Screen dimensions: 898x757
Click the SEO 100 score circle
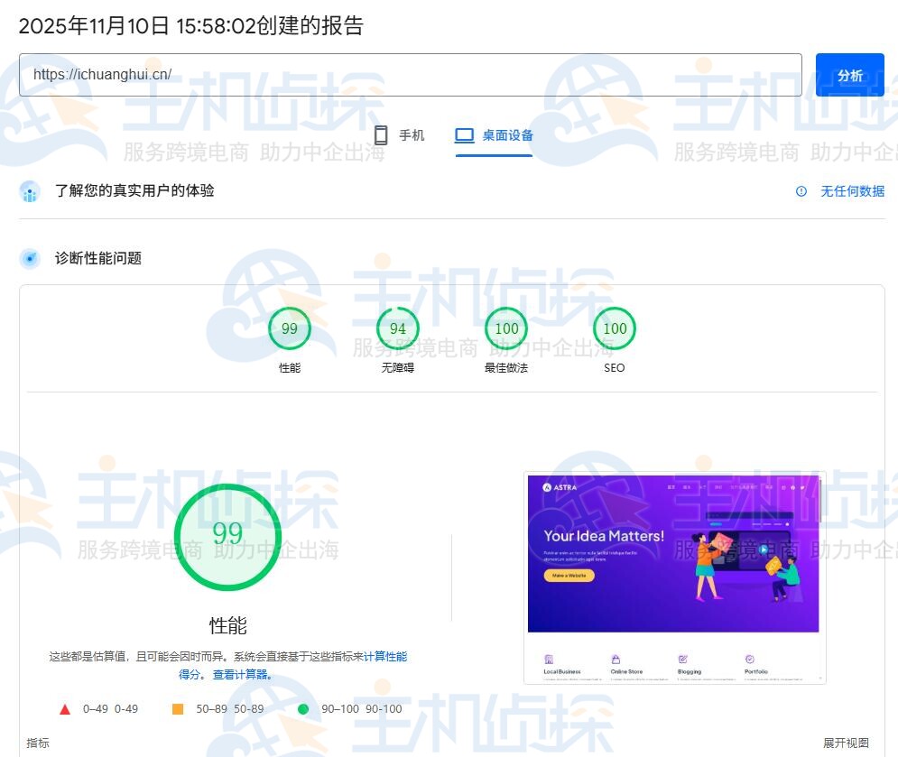tap(614, 328)
